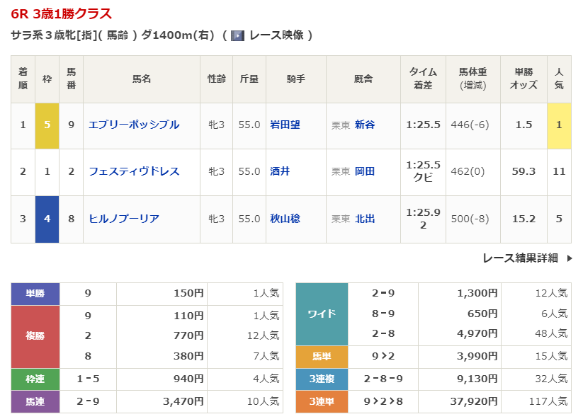Screen dimensions: 583x419
Task: Click the blue frame 4 color box
Action: pos(47,219)
